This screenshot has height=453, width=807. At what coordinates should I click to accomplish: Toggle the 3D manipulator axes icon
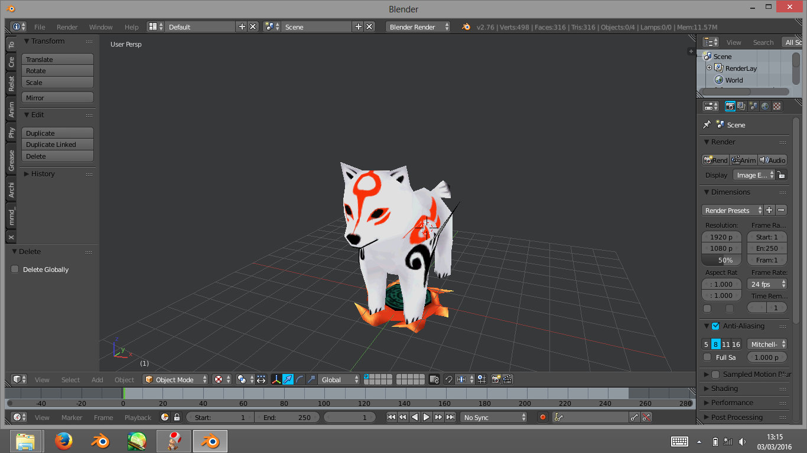tap(276, 380)
